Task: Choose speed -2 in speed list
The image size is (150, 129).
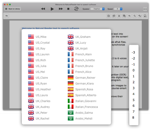Action: tap(134, 58)
